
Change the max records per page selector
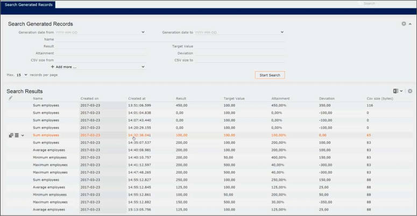click(x=22, y=75)
